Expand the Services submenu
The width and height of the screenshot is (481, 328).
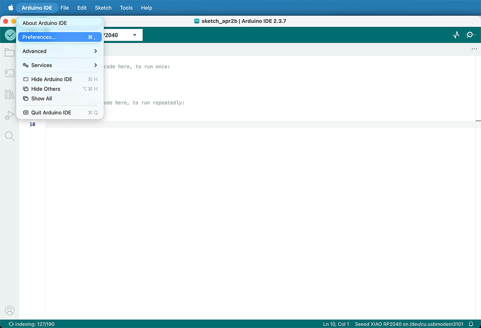coord(60,65)
